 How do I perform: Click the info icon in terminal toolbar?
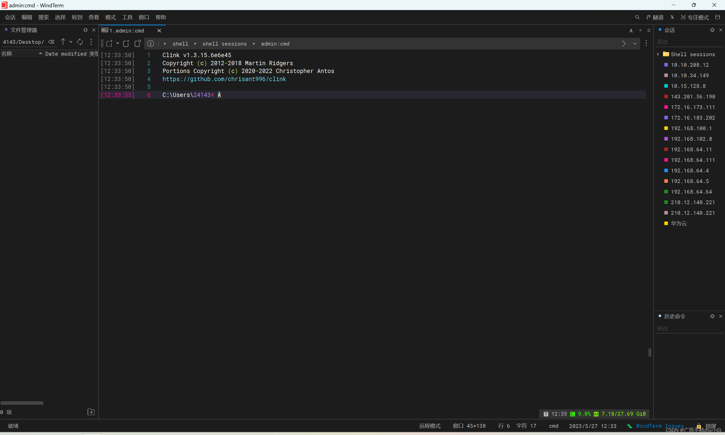coord(151,44)
